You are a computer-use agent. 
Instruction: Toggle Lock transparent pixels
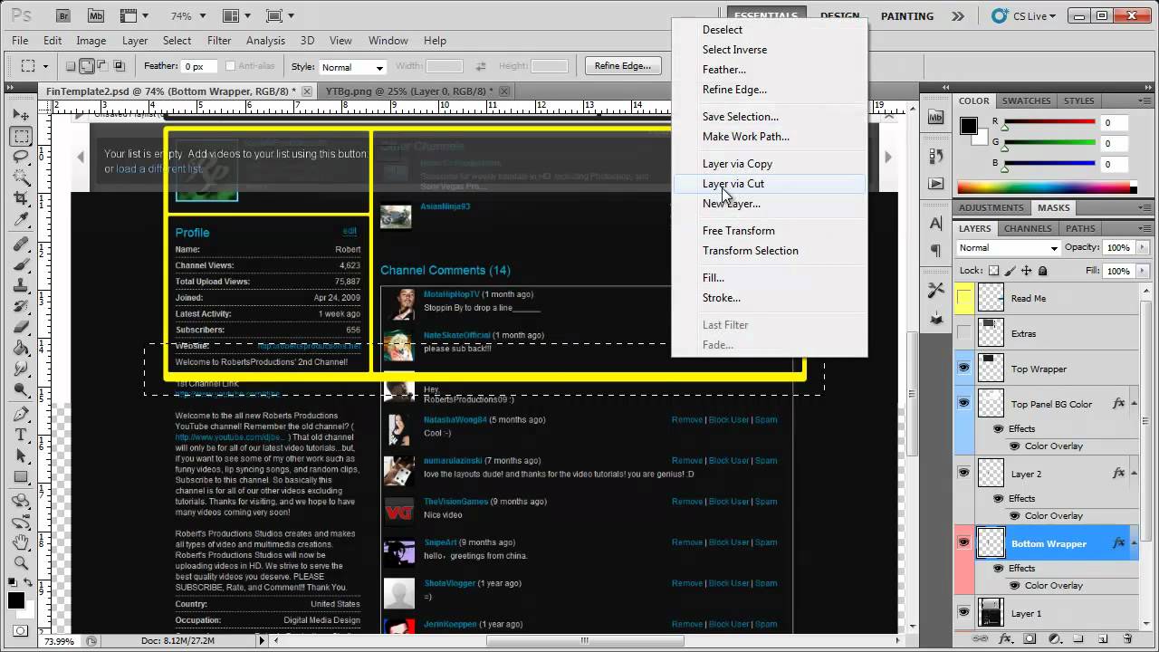[x=993, y=271]
